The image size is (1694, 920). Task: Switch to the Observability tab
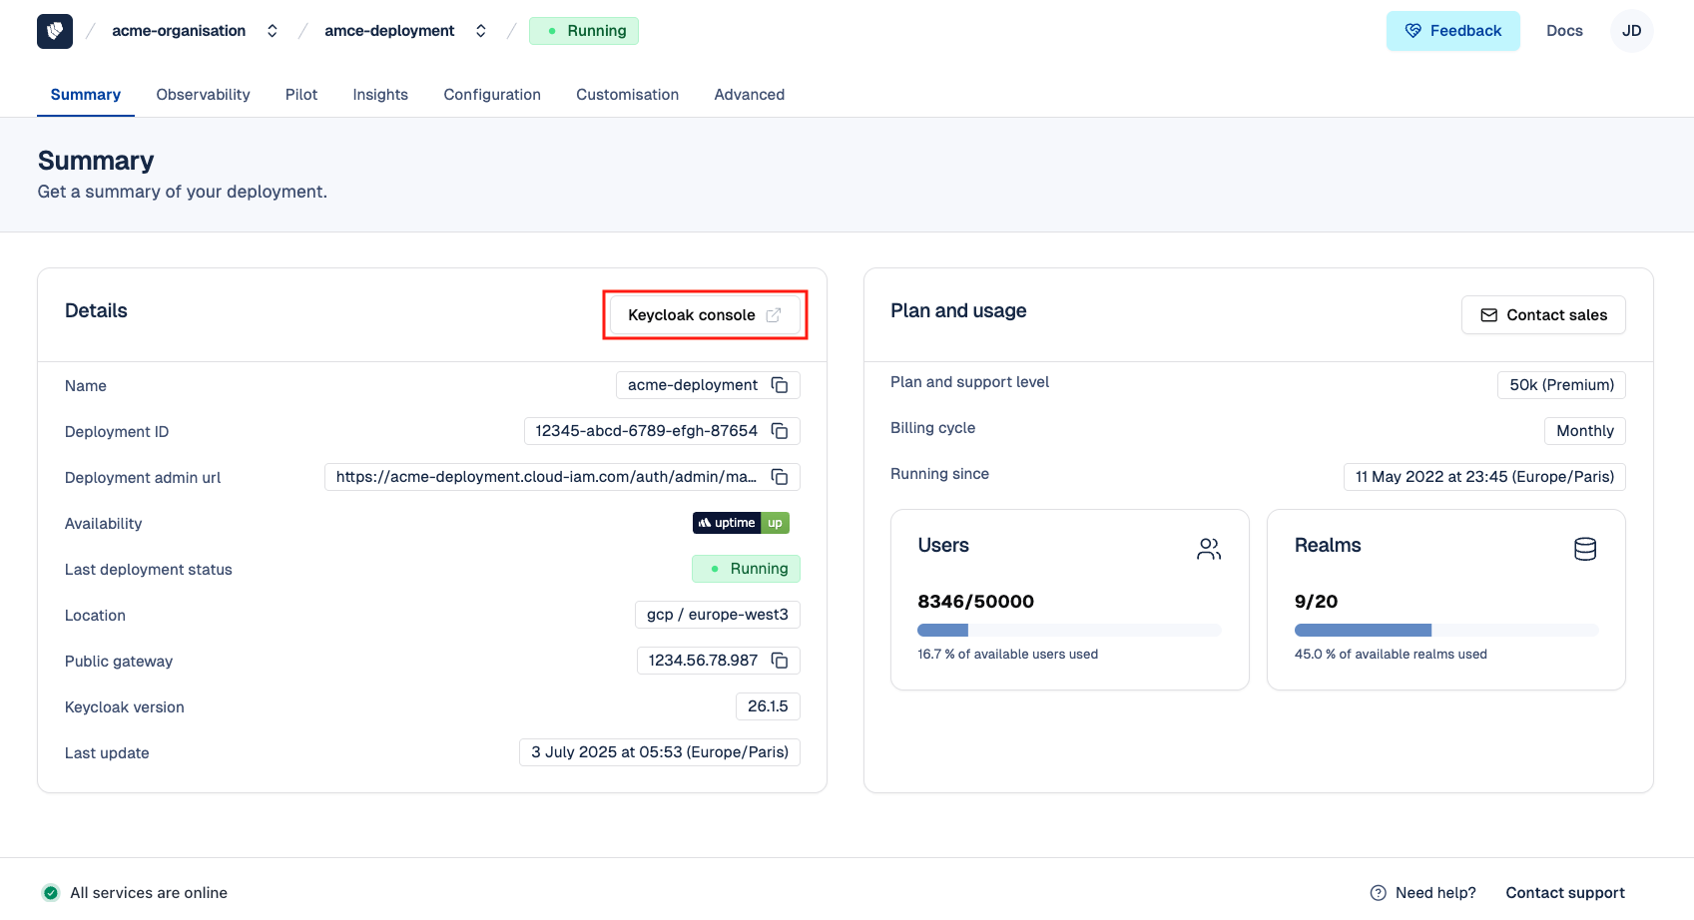pyautogui.click(x=203, y=95)
